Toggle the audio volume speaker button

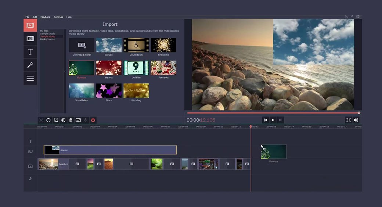pyautogui.click(x=356, y=120)
